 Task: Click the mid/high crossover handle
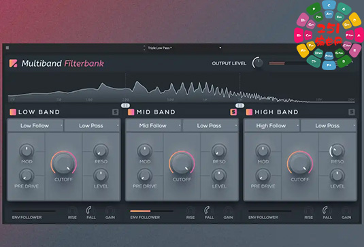click(x=239, y=105)
